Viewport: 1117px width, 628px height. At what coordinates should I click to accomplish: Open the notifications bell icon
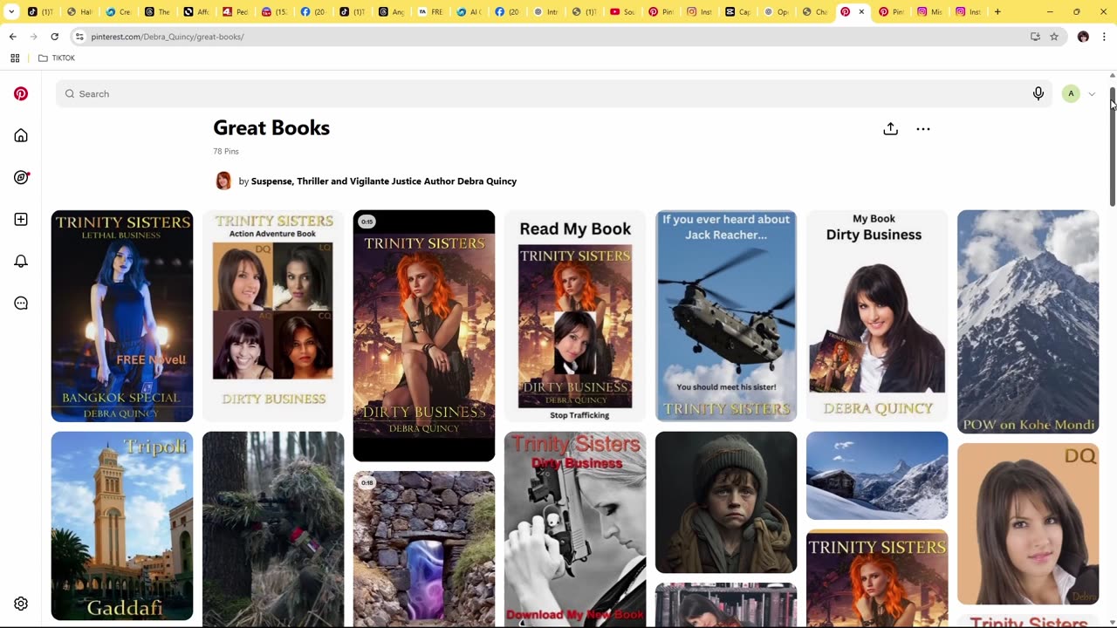21,261
